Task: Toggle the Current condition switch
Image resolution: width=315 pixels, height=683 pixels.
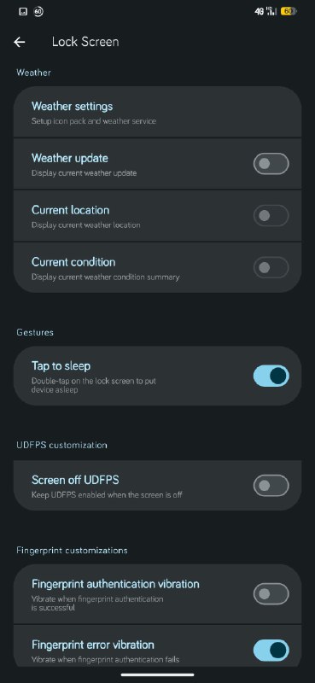Action: point(271,267)
